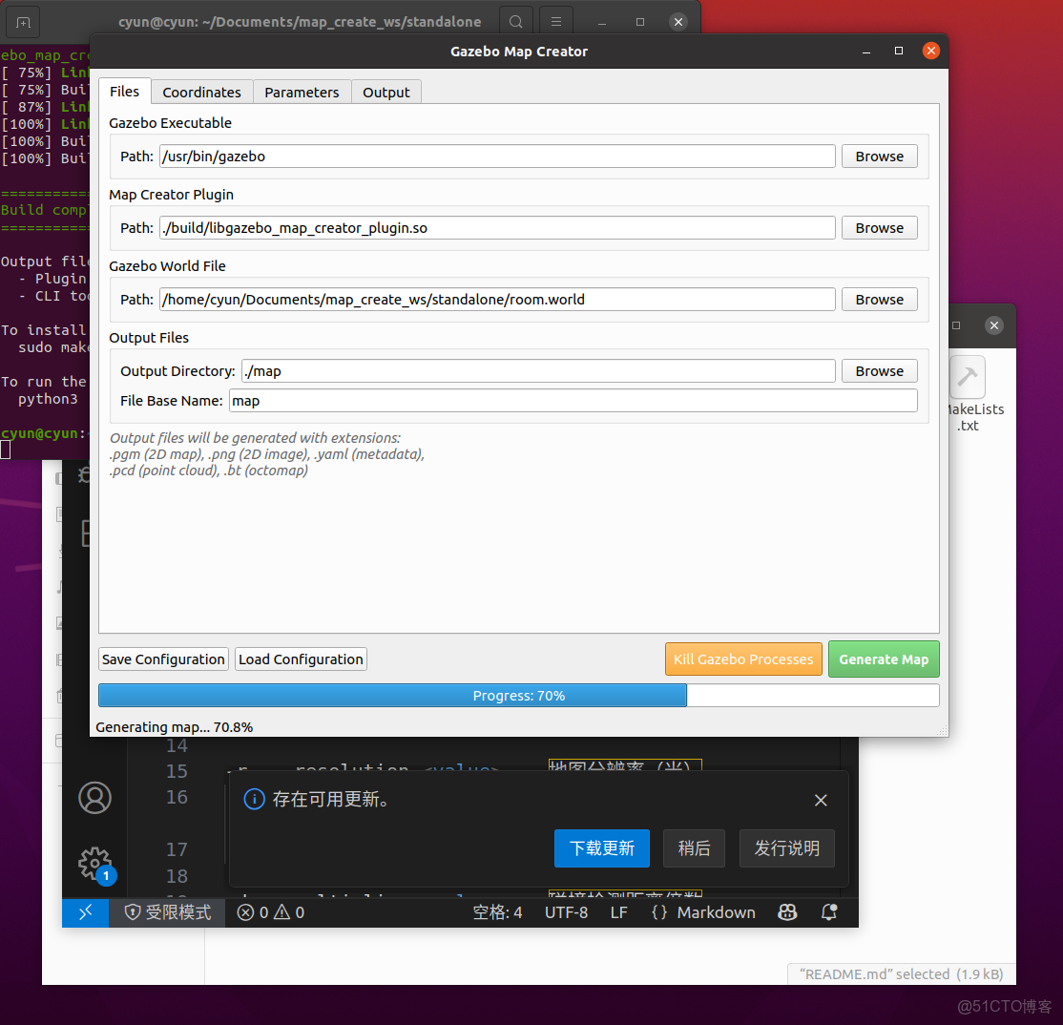Switch to the Parameters tab
The width and height of the screenshot is (1063, 1025).
tap(302, 93)
